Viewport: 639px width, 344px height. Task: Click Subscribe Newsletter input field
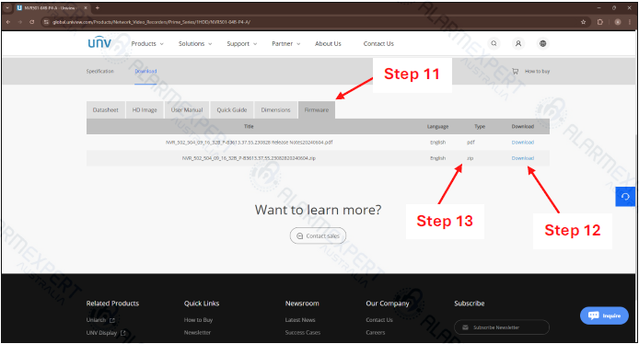(502, 327)
